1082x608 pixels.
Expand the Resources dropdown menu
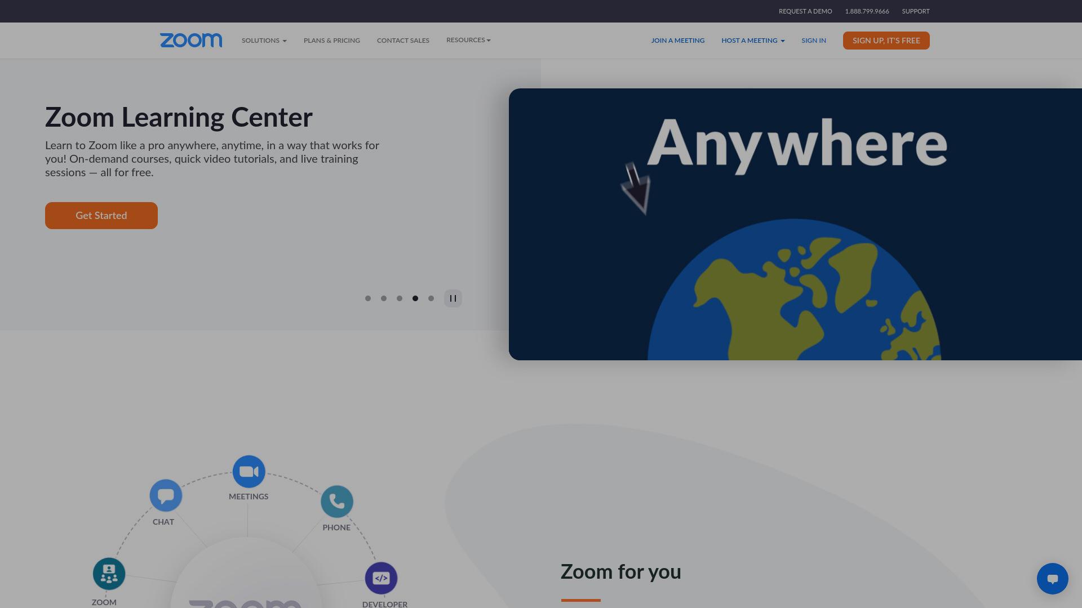468,40
